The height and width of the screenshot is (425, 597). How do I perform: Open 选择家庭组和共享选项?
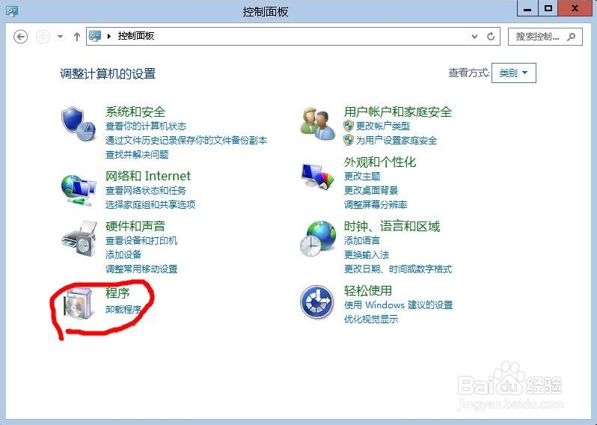pos(150,204)
